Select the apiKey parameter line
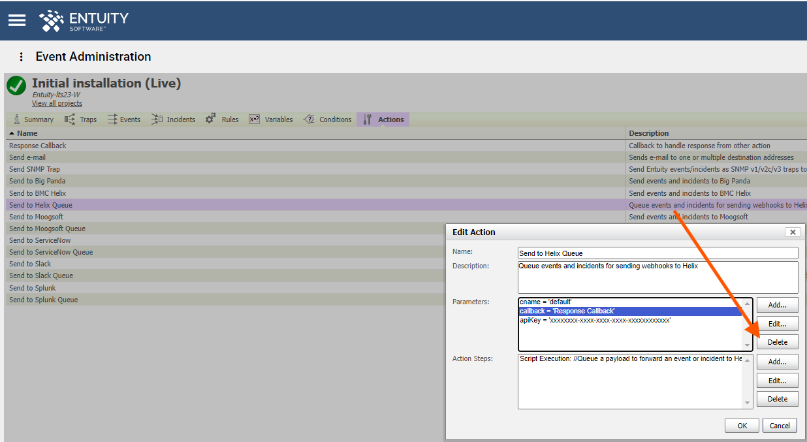The height and width of the screenshot is (442, 807). click(630, 321)
